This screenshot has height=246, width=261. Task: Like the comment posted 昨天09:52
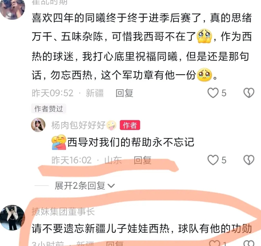213,93
